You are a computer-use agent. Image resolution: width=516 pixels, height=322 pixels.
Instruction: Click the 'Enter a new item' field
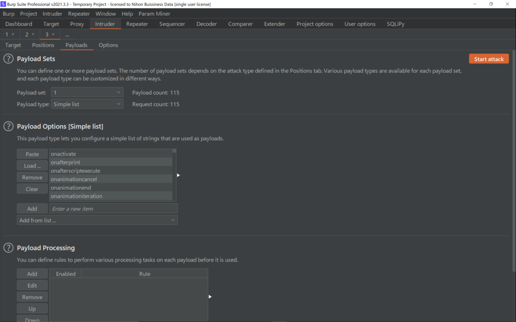[114, 209]
